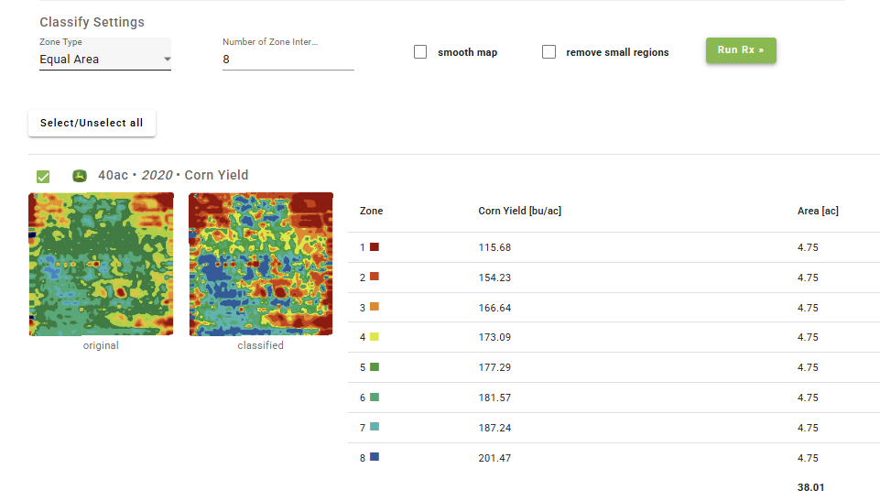
Task: Click the classified caption under the map
Action: (260, 345)
